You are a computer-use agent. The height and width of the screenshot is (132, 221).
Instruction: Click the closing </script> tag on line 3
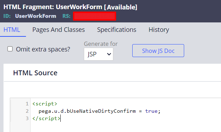(x=46, y=118)
